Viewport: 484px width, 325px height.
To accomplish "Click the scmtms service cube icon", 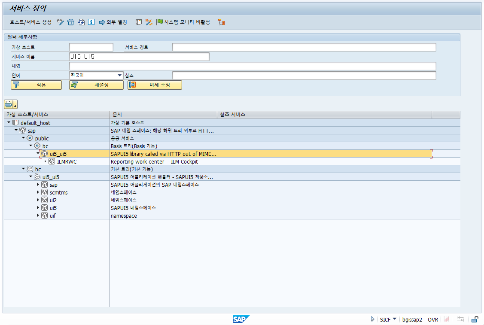I will coord(45,192).
